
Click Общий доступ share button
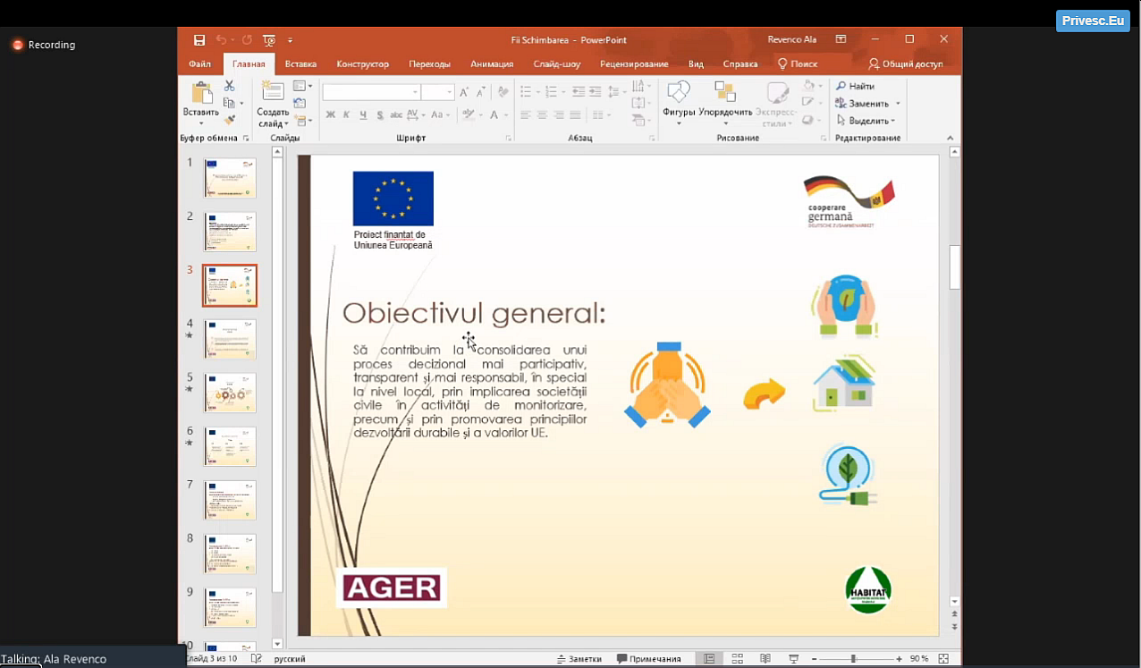click(x=906, y=64)
